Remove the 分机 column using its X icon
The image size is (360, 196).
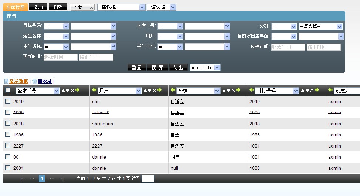[233, 91]
